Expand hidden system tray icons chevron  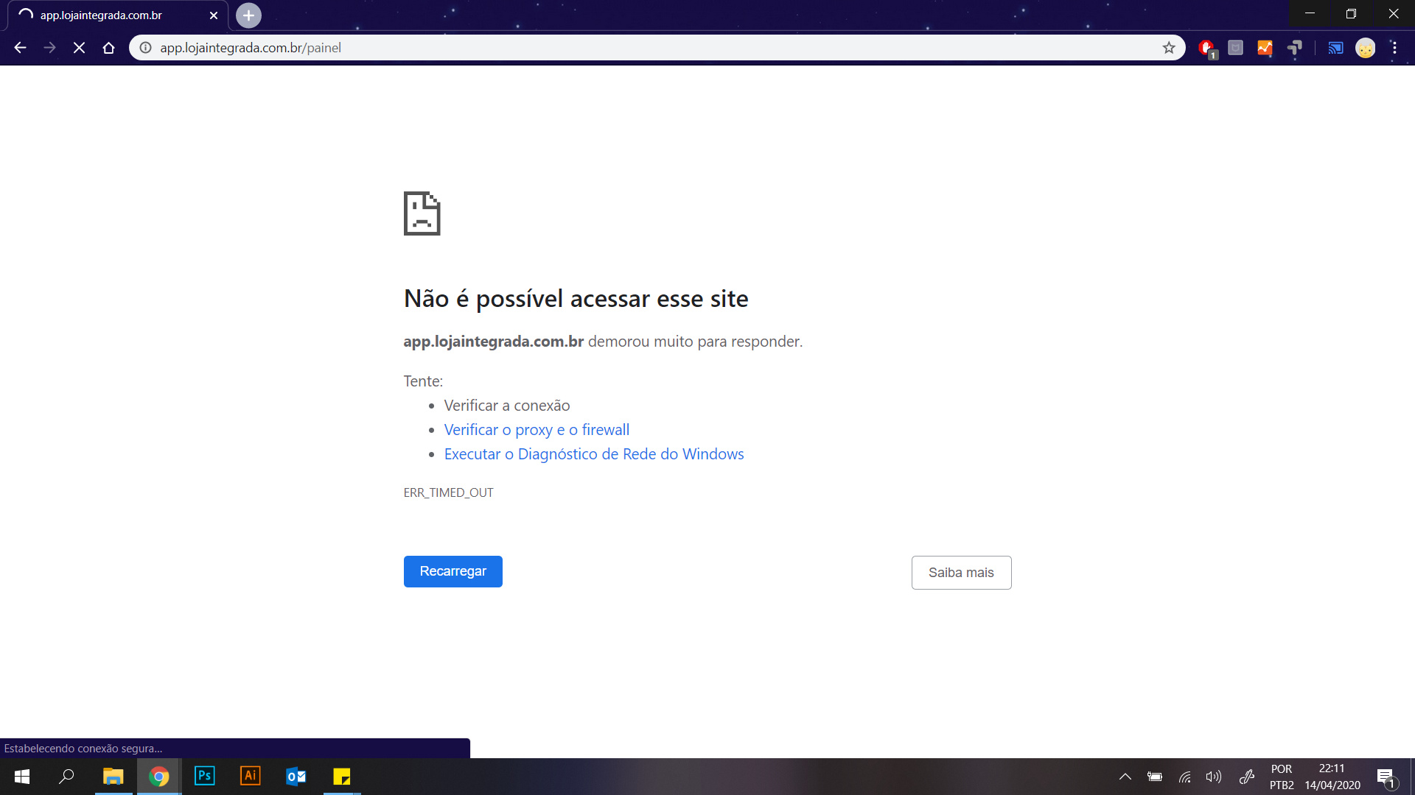point(1125,777)
